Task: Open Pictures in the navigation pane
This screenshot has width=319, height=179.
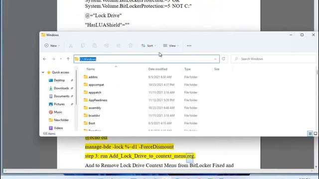Action: [59, 104]
